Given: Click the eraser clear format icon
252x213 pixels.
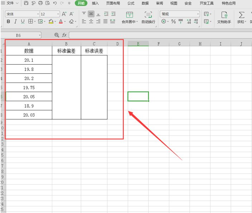Looking at the screenshot, I should point(71,21).
